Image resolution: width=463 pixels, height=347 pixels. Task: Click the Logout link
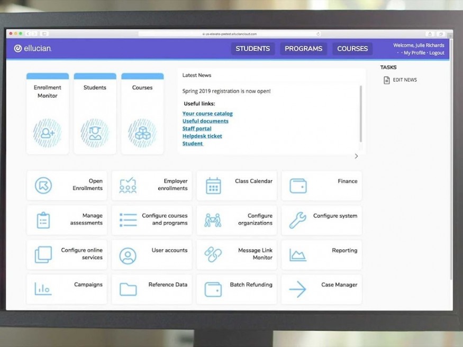(437, 53)
